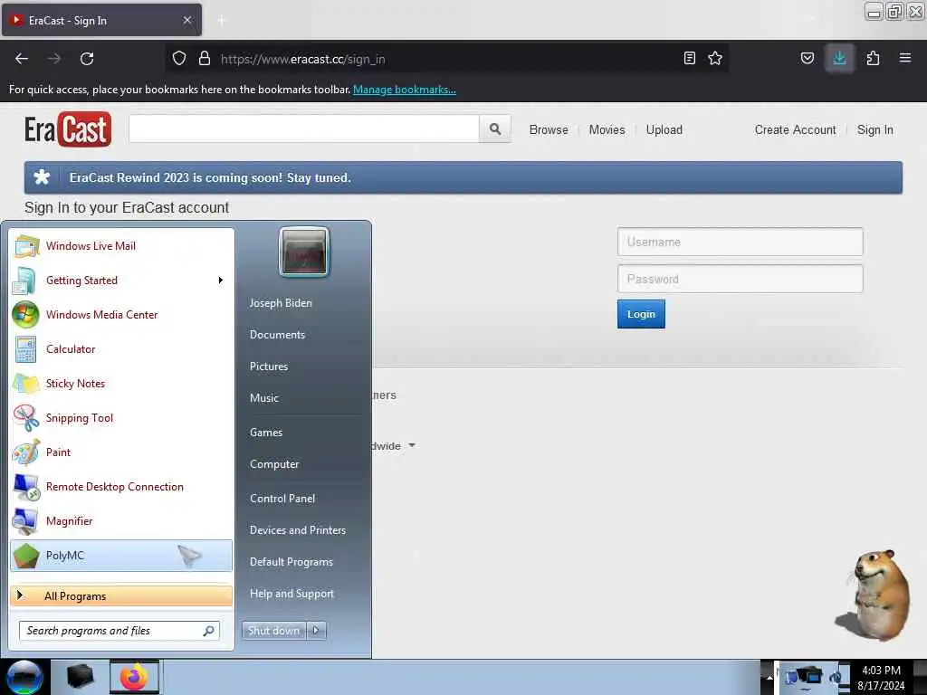Open Help and Support
Image resolution: width=927 pixels, height=695 pixels.
[x=291, y=594]
